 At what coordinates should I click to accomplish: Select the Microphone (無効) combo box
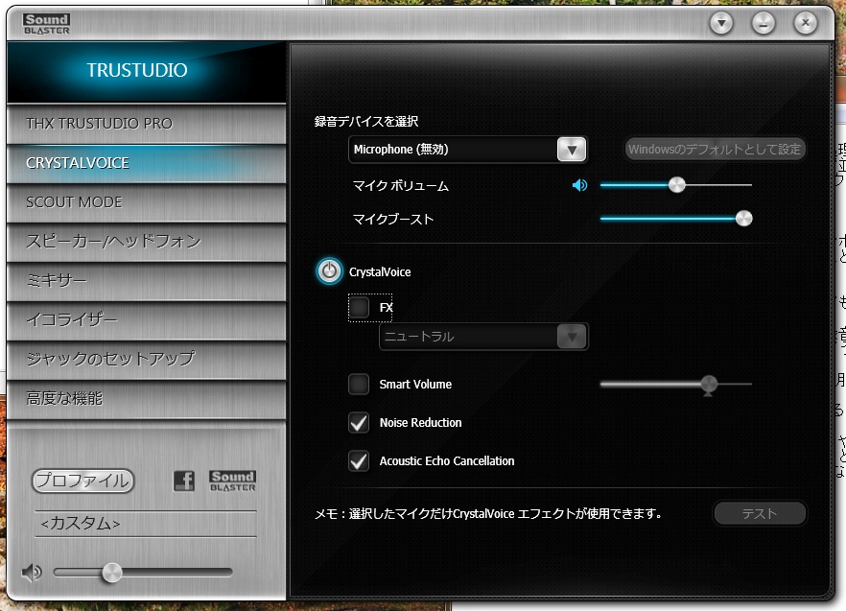point(468,150)
